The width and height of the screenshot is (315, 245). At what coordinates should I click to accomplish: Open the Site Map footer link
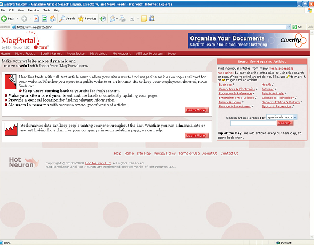click(x=144, y=154)
